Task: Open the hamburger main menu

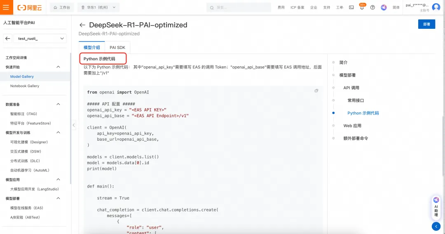Action: pyautogui.click(x=6, y=7)
